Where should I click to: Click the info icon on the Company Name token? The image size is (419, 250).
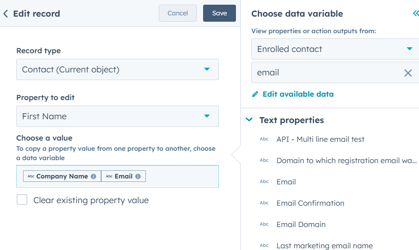pyautogui.click(x=94, y=176)
